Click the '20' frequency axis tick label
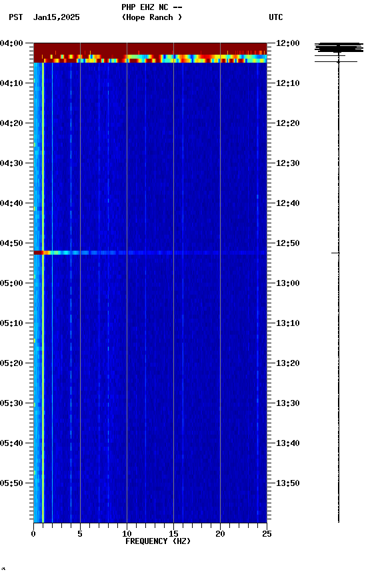Viewport: 368px width, 576px height. coord(220,534)
